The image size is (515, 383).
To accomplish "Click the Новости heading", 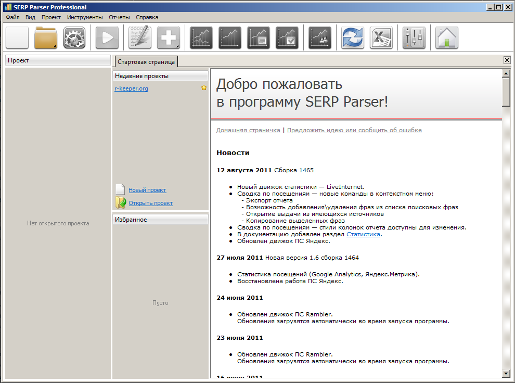I will [233, 153].
